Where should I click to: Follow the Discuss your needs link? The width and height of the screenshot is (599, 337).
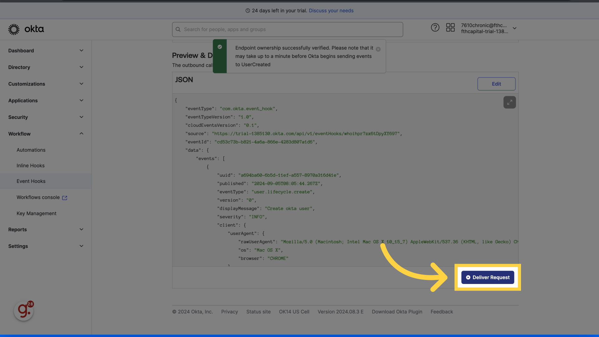[x=331, y=11]
